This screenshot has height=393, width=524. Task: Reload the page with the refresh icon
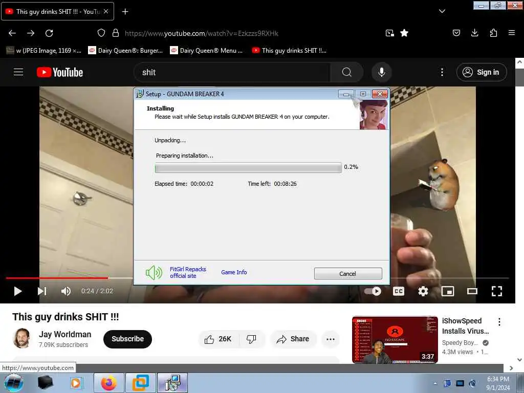(x=49, y=33)
